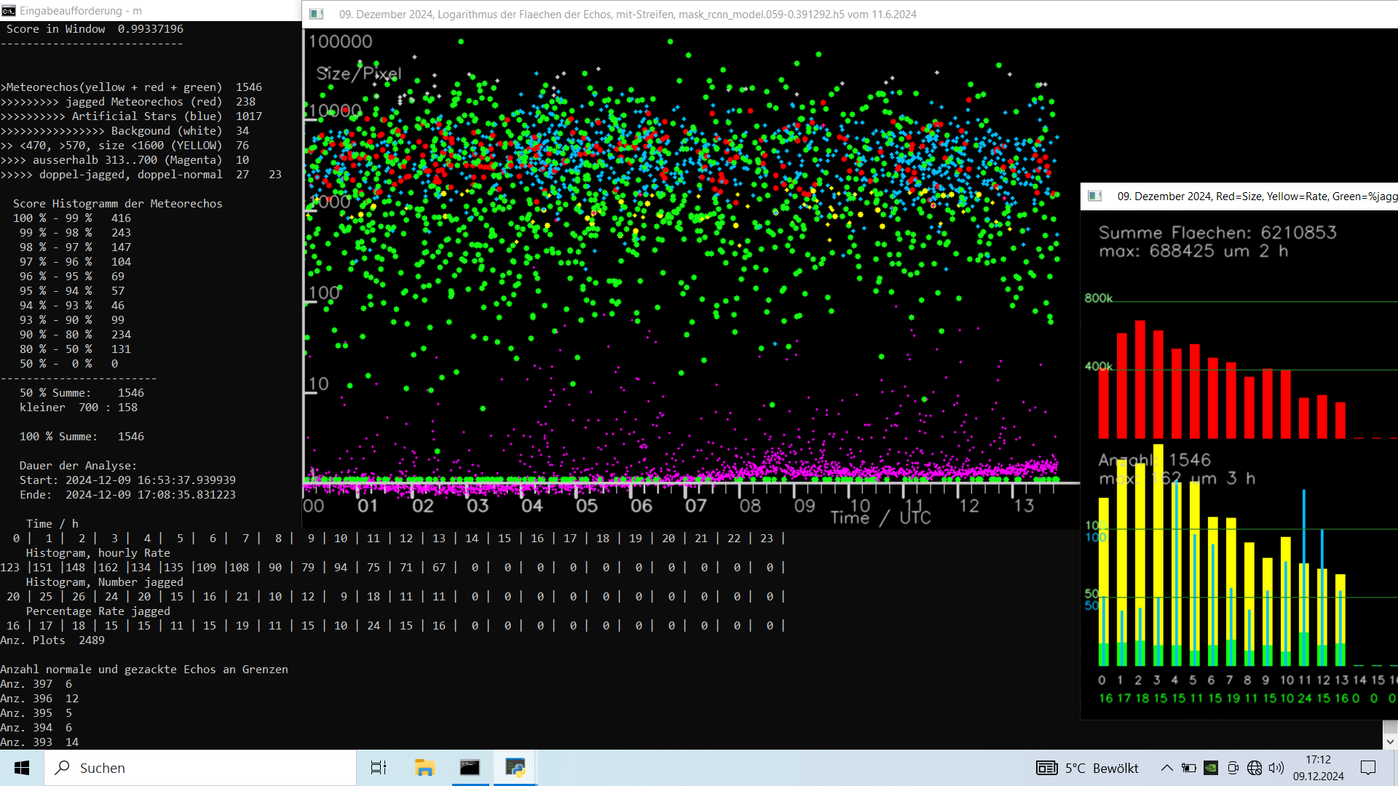The width and height of the screenshot is (1398, 786).
Task: Click the Eingabeaufforderung window title icon
Action: [9, 11]
